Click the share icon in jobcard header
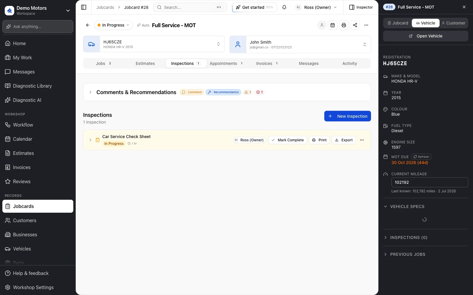This screenshot has width=473, height=295. coord(355,25)
